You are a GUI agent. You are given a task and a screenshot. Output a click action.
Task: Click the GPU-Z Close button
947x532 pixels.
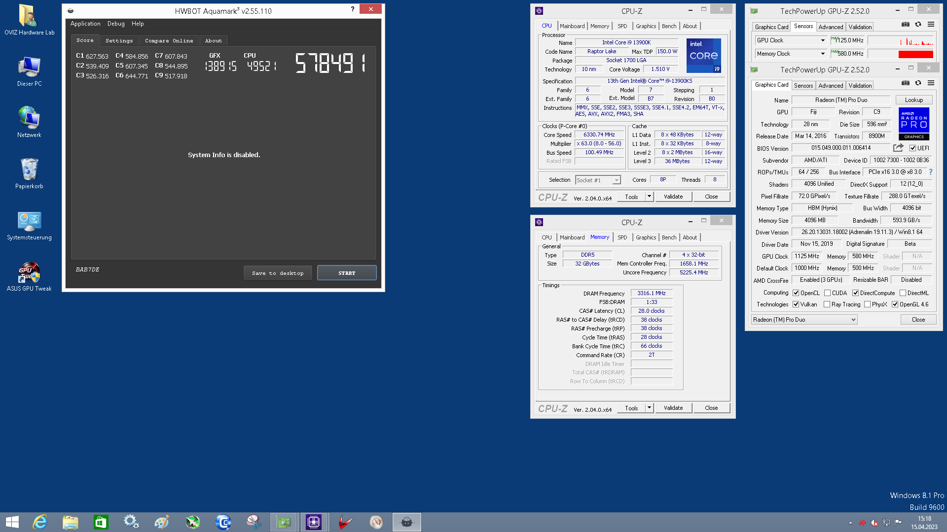[918, 320]
